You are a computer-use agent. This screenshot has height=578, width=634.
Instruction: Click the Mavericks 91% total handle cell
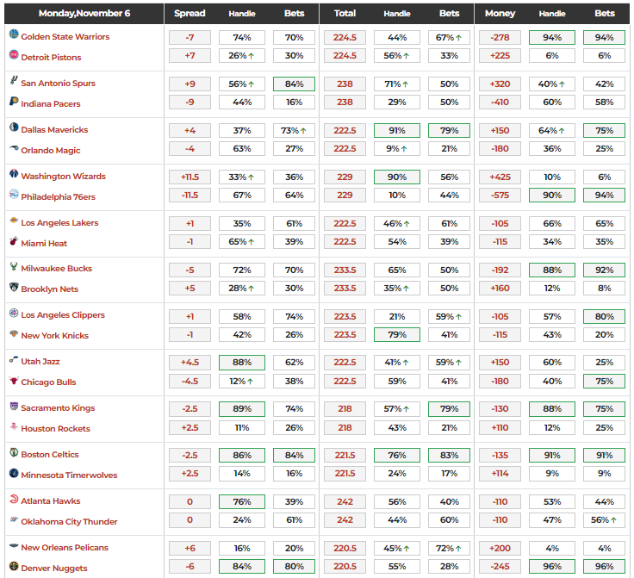tap(397, 131)
